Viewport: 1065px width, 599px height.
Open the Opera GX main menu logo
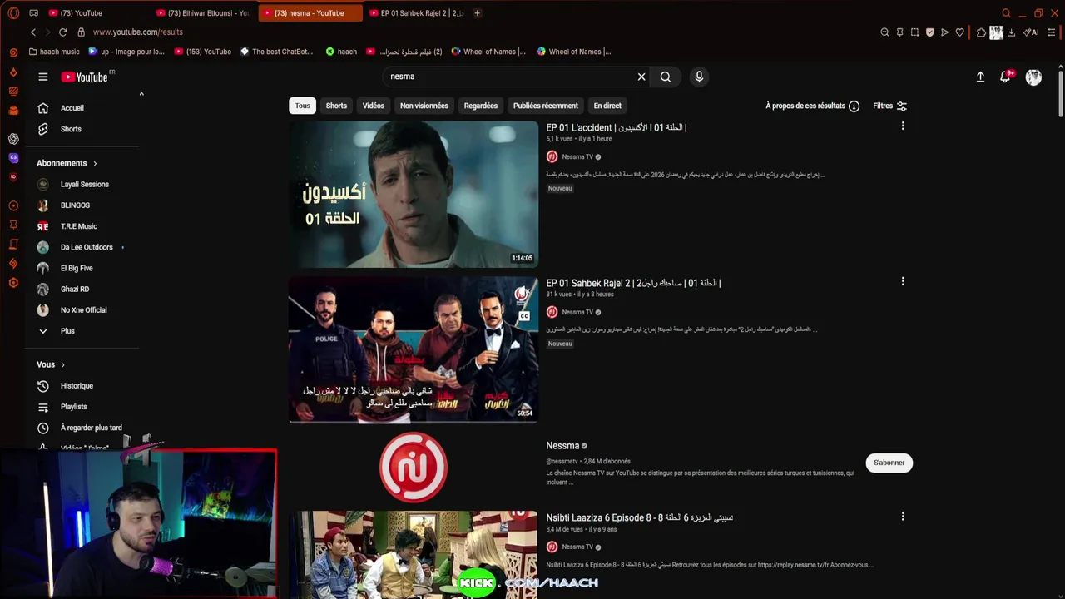pyautogui.click(x=13, y=12)
